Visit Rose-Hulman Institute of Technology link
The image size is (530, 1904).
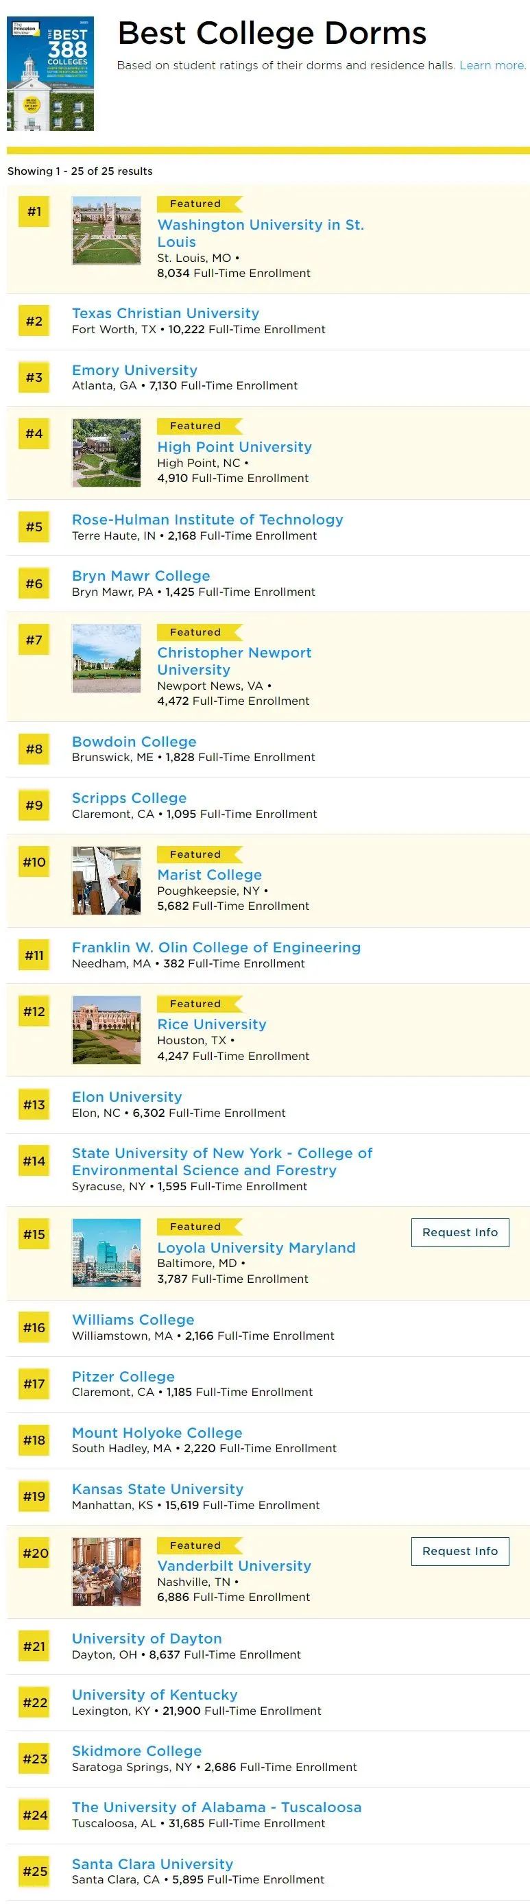[208, 520]
